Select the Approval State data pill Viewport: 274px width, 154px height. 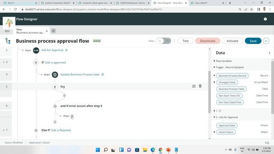[227, 125]
